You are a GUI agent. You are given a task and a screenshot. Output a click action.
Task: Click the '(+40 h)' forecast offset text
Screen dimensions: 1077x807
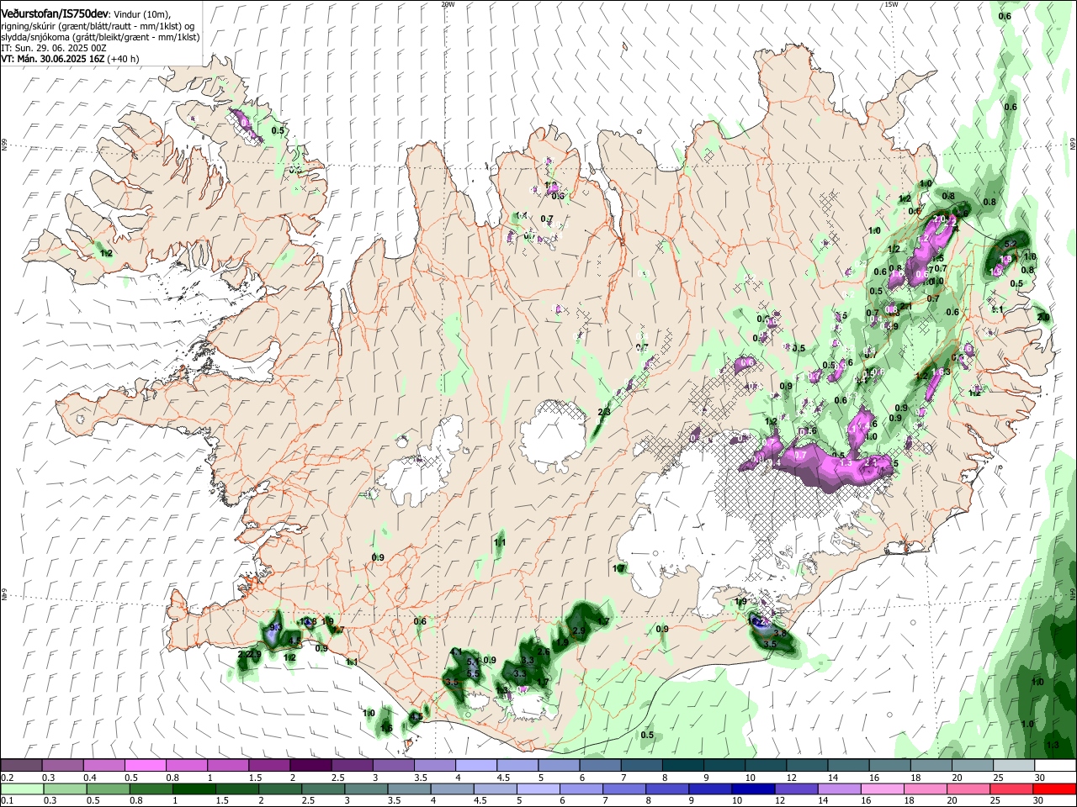(123, 59)
